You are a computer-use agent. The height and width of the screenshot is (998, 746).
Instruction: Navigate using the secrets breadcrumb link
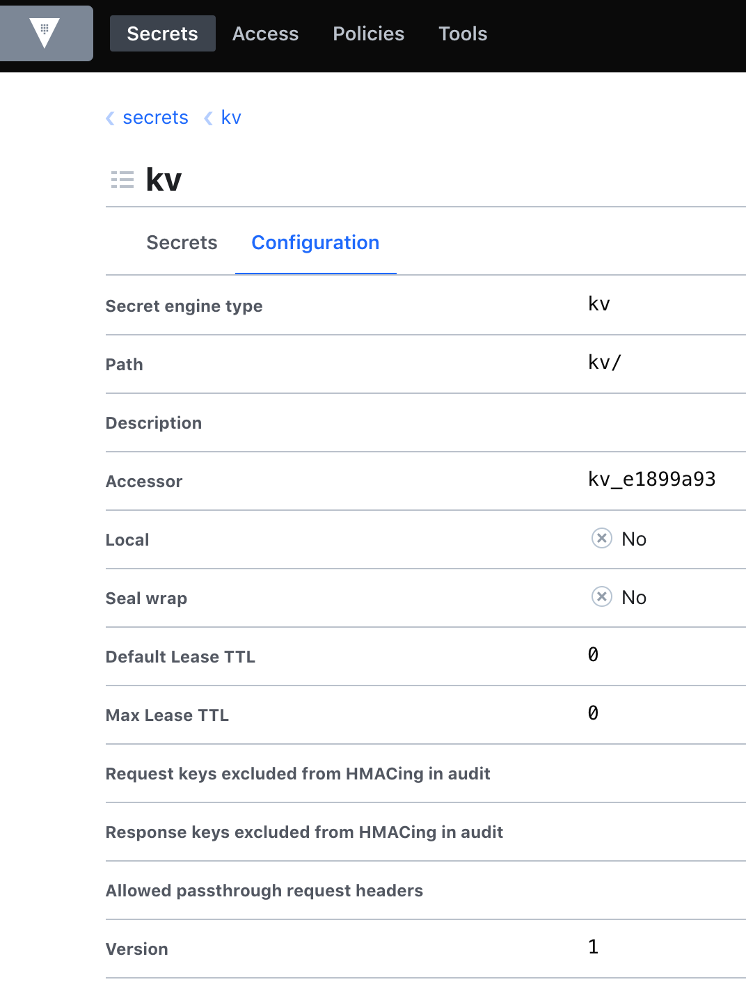[155, 118]
